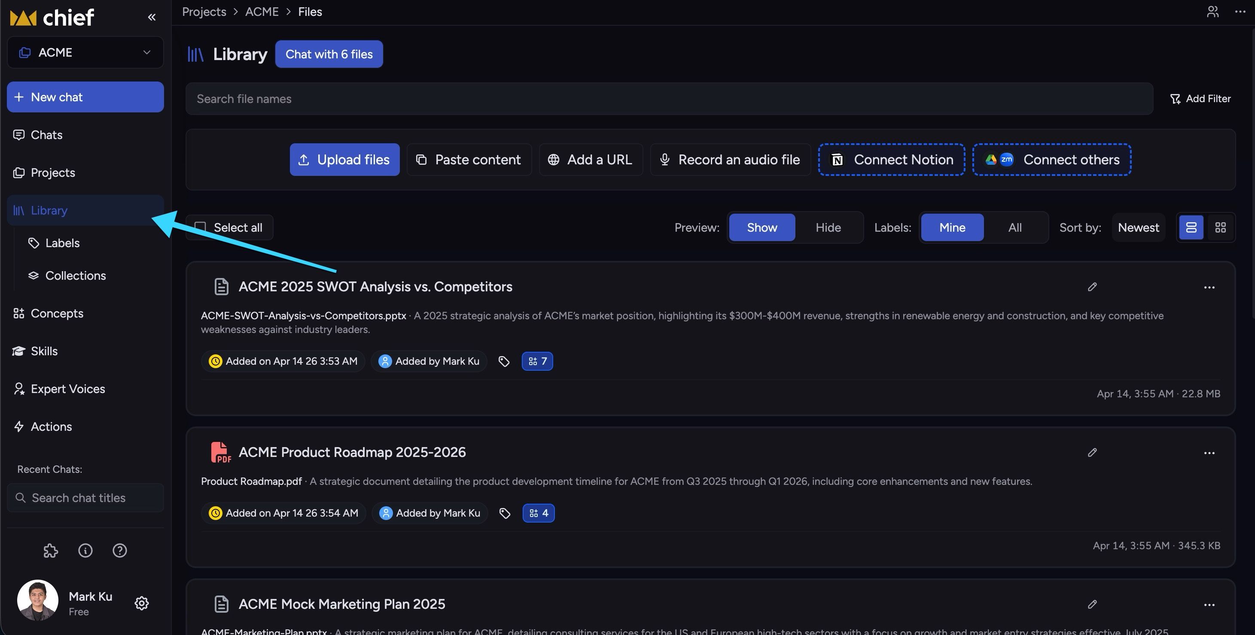
Task: Open the ACME project switcher dropdown
Action: tap(85, 52)
